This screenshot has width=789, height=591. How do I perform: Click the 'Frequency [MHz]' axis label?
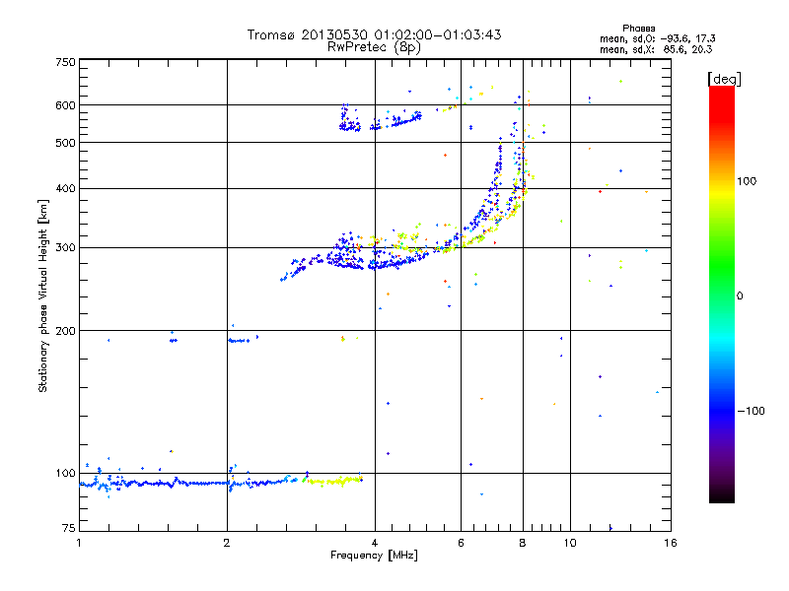click(x=374, y=556)
